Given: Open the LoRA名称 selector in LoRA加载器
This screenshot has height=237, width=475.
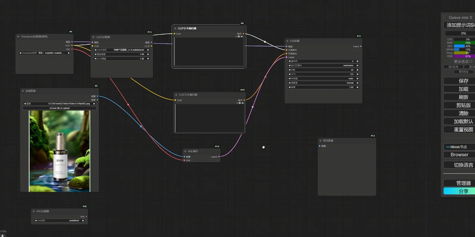Looking at the screenshot, I should 122,50.
